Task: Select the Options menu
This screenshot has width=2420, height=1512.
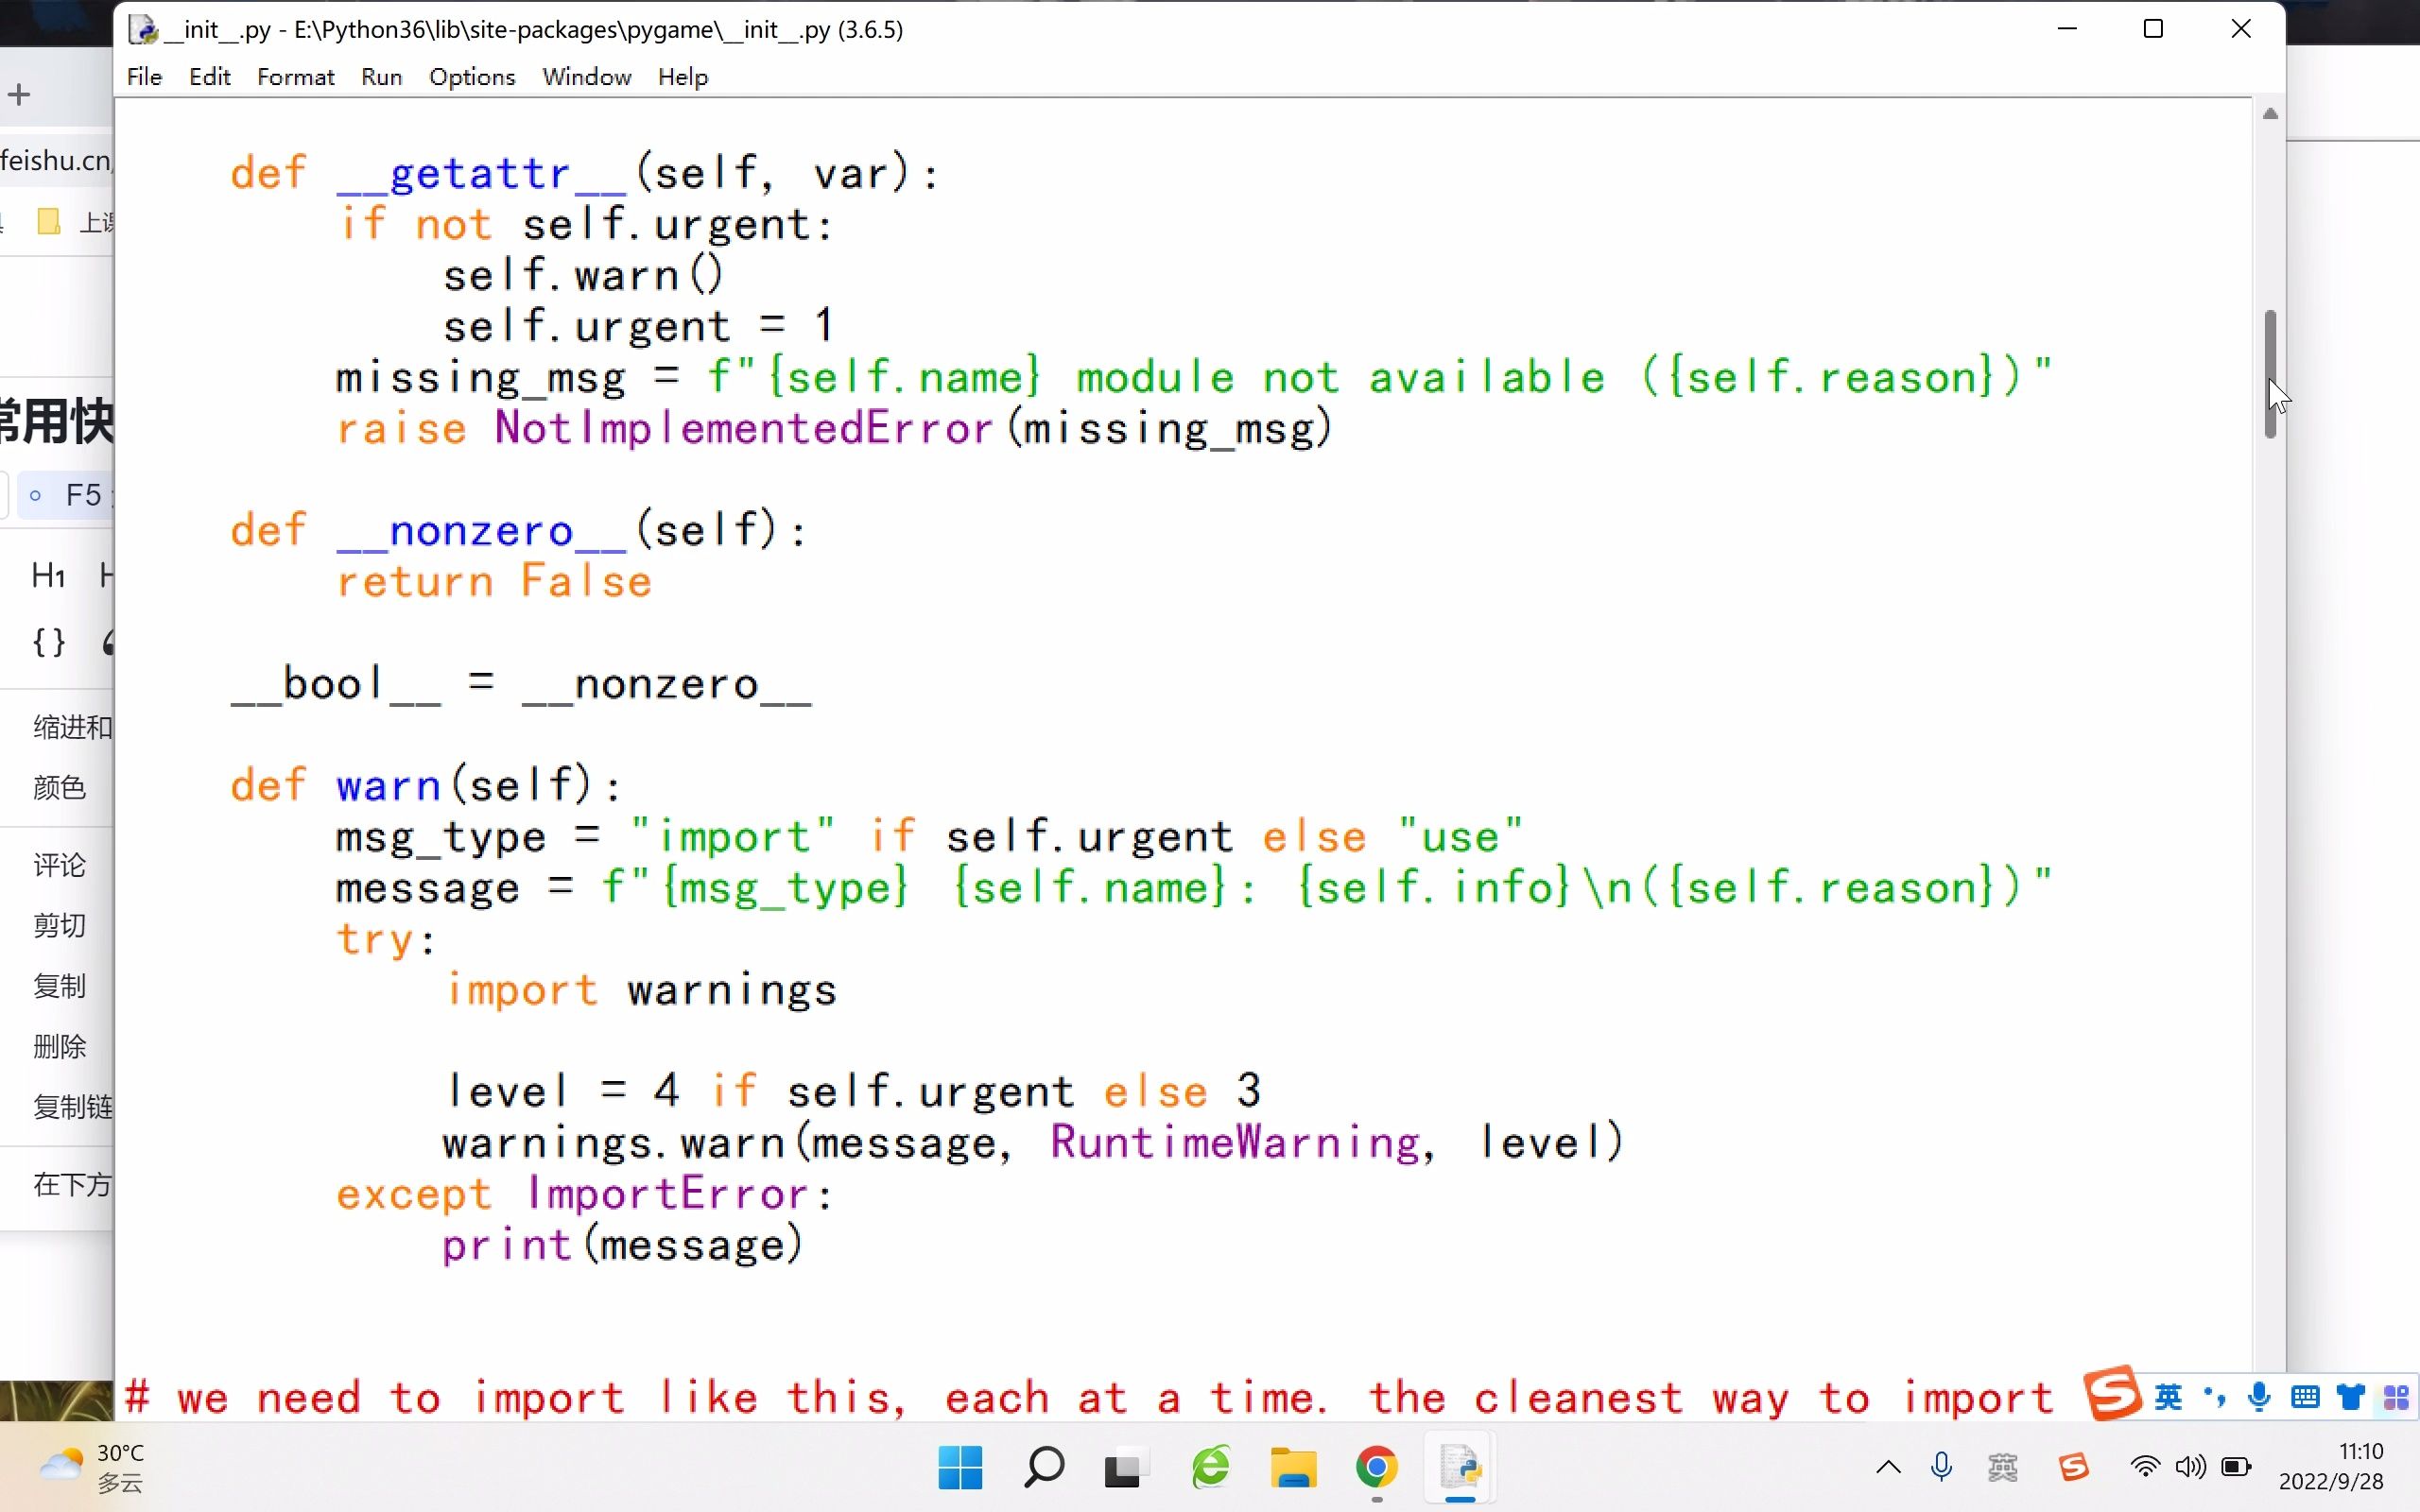Action: (x=471, y=77)
